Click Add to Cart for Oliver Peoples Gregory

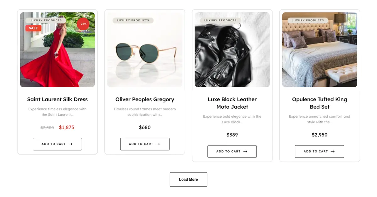[x=145, y=144]
